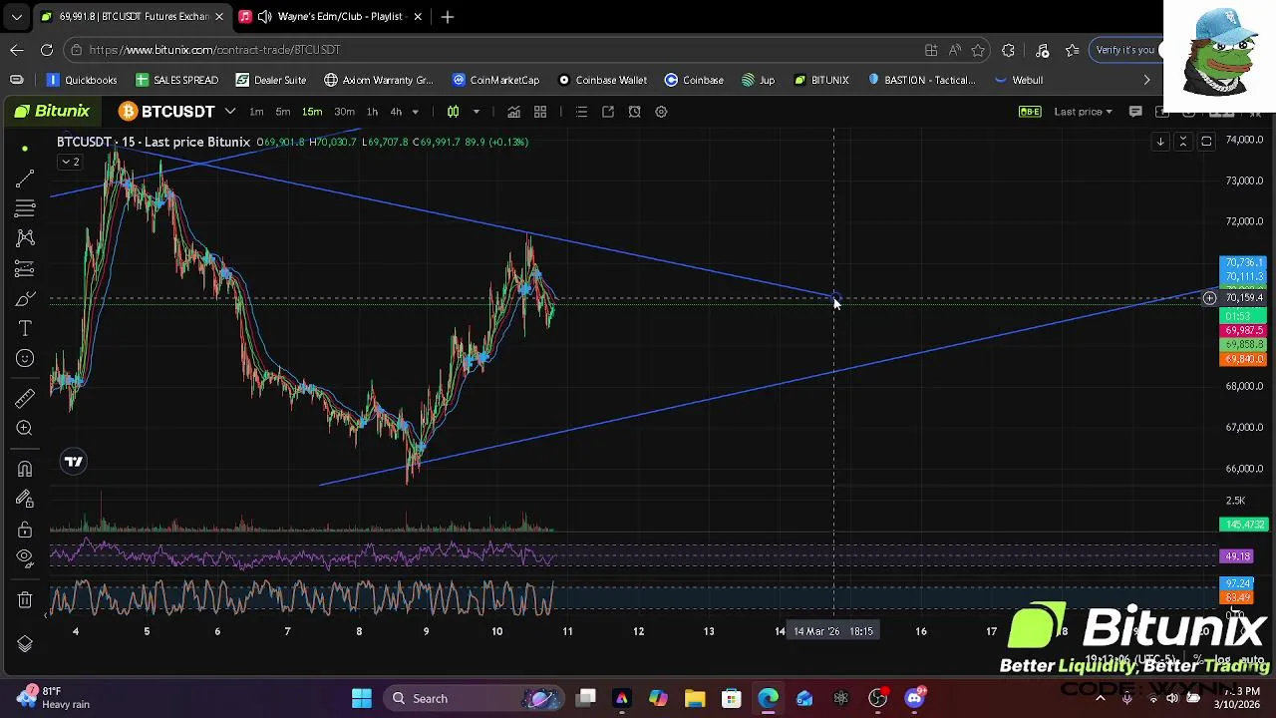The height and width of the screenshot is (718, 1276).
Task: Select the ruler Measure tool
Action: [25, 399]
